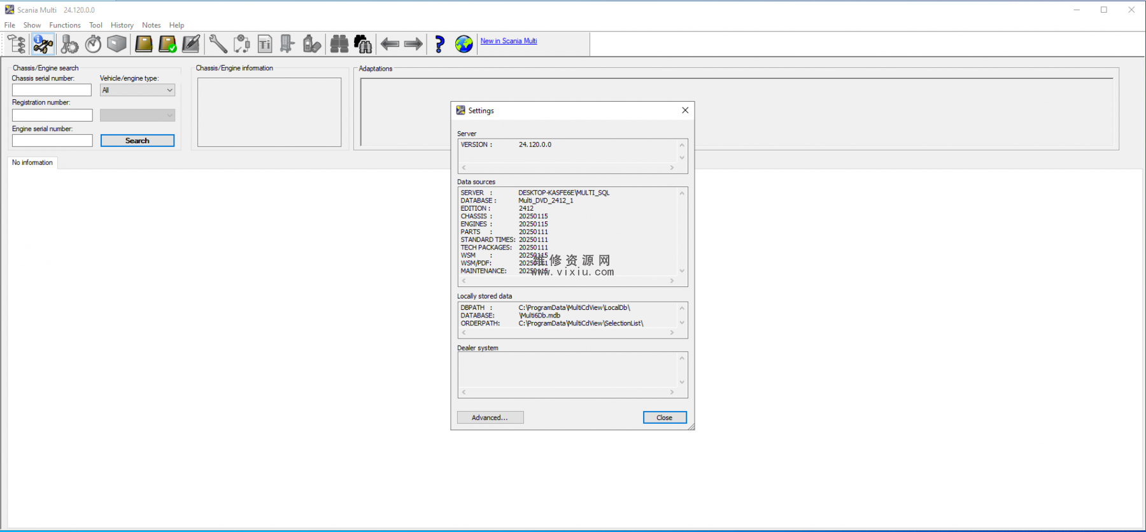Click the oil canister fluids icon
Image resolution: width=1146 pixels, height=532 pixels.
pos(311,44)
